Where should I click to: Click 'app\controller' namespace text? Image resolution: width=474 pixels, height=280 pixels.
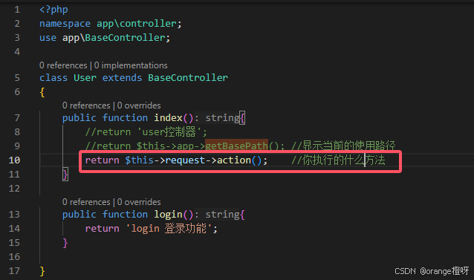click(137, 24)
